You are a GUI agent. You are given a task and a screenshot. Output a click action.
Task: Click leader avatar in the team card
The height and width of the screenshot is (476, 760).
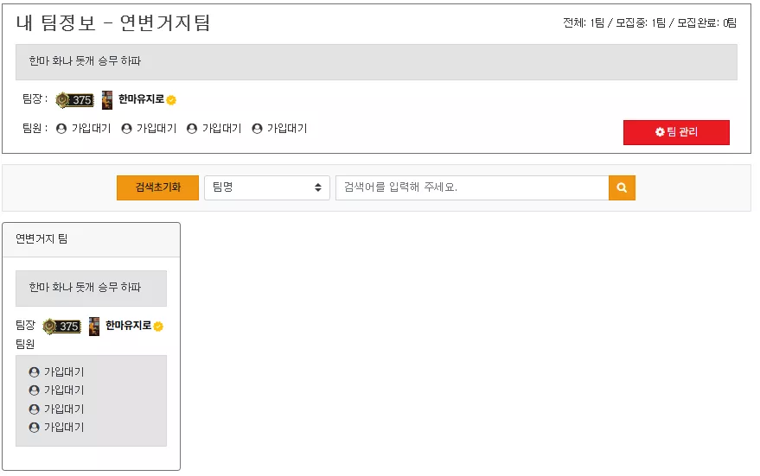point(94,327)
